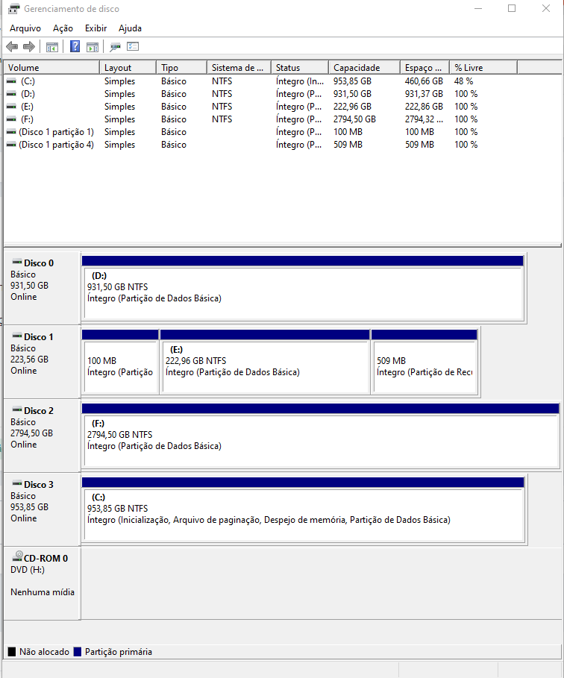The width and height of the screenshot is (564, 678).
Task: Sort by the Status column header
Action: (x=300, y=68)
